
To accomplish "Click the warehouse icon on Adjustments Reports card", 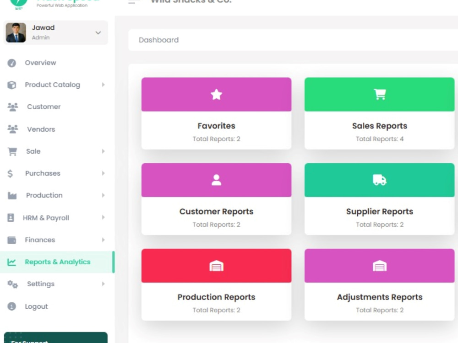I will point(380,266).
